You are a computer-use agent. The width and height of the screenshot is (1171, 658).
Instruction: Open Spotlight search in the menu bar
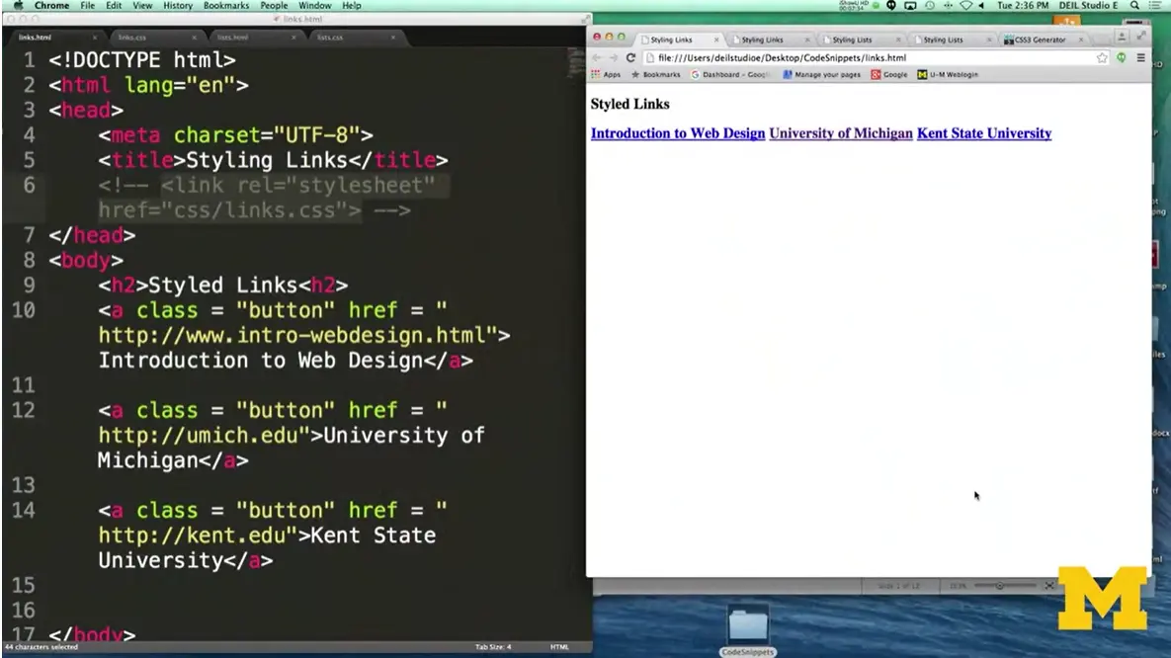(x=1134, y=6)
